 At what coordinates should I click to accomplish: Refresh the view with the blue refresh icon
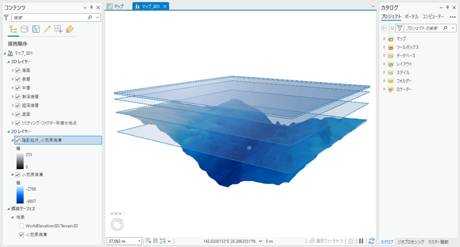(x=371, y=241)
